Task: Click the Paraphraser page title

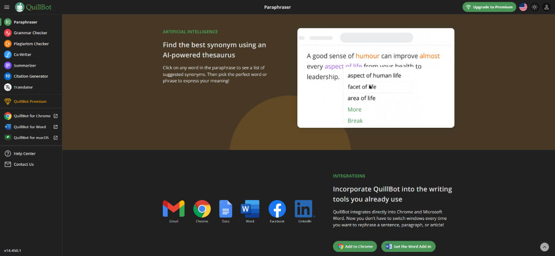Action: click(x=277, y=7)
